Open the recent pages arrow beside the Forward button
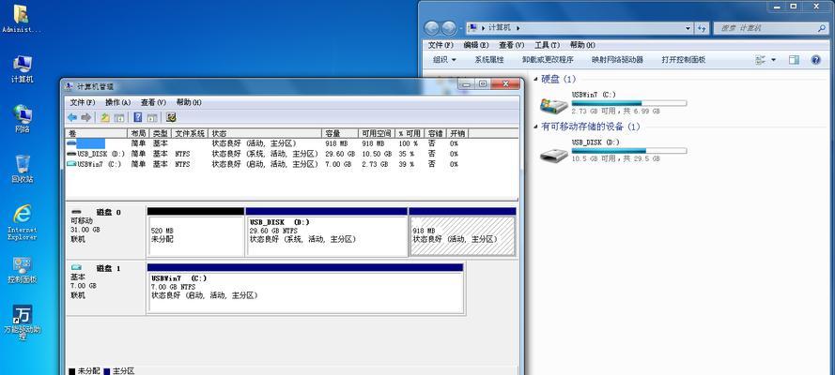 coord(460,28)
